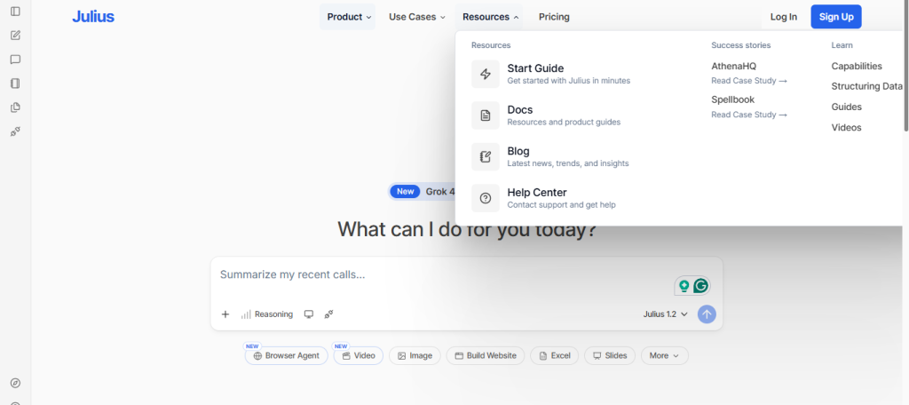This screenshot has width=909, height=405.
Task: Open the Pricing page
Action: 554,17
